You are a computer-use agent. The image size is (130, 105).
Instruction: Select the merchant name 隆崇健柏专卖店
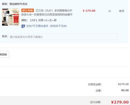(x=18, y=4)
